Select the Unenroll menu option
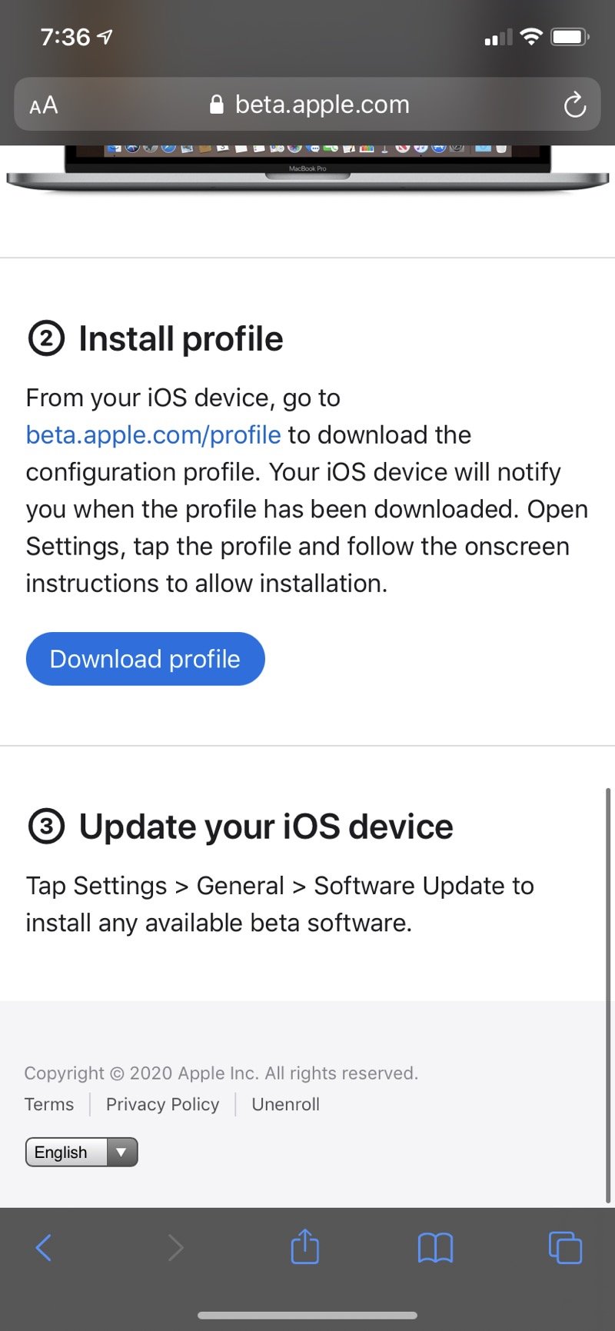 tap(285, 1104)
